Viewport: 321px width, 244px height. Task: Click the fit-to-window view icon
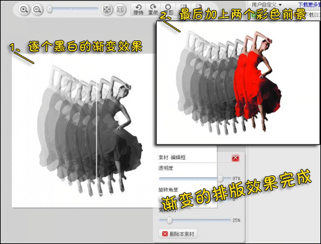pos(107,10)
